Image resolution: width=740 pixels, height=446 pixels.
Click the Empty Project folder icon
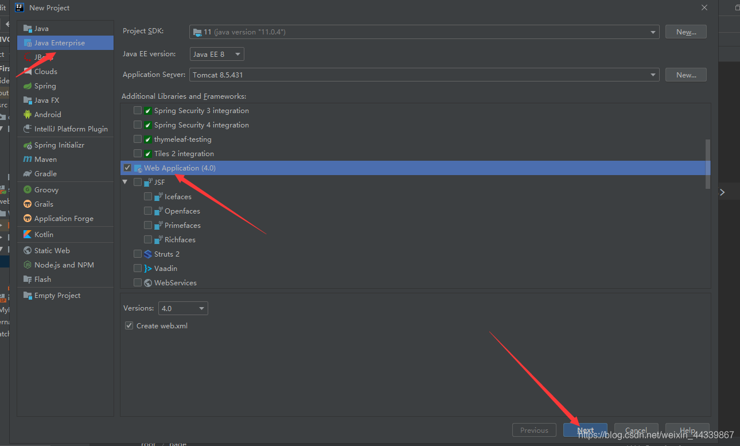(28, 296)
